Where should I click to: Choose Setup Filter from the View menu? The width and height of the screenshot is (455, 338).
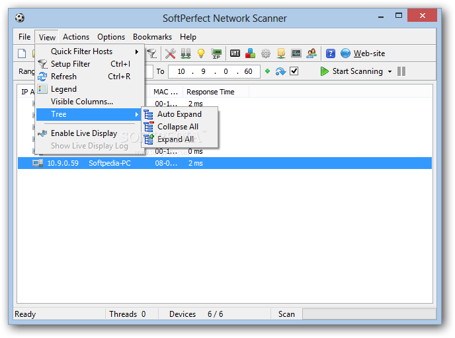90,64
